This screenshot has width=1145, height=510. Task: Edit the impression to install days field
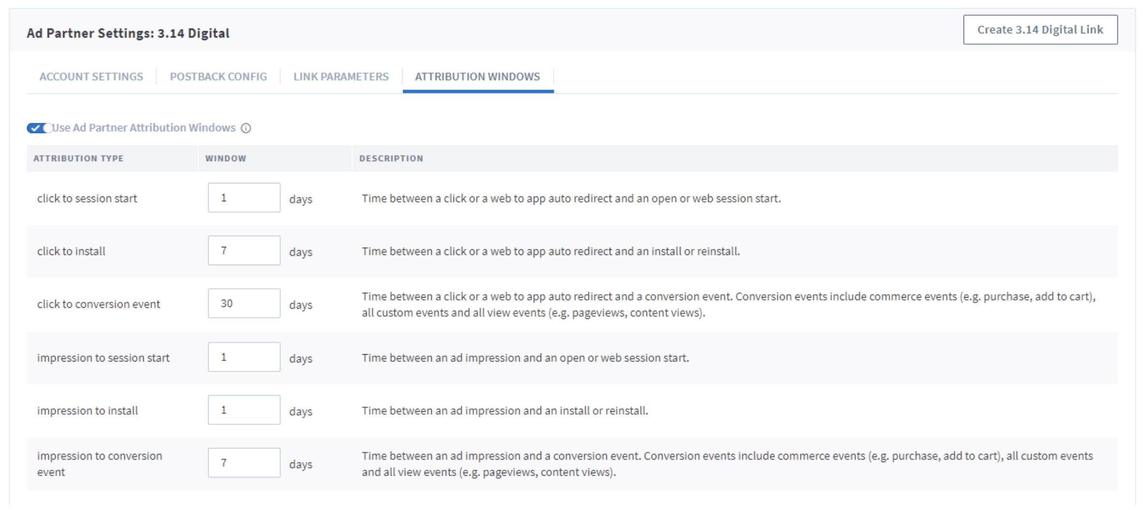244,410
